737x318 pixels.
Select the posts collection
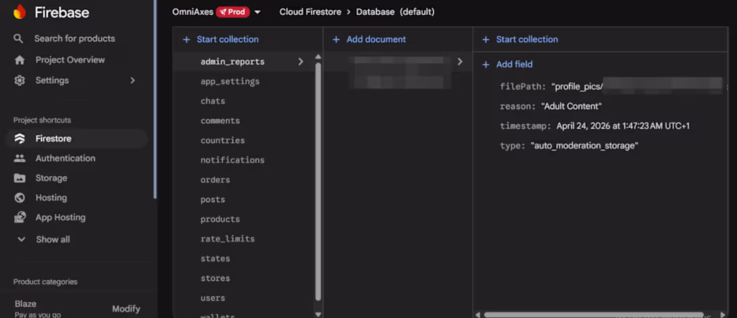213,200
